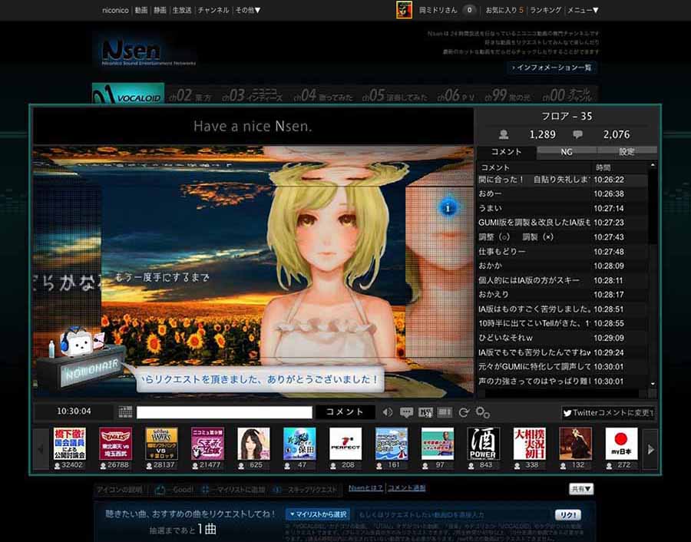The height and width of the screenshot is (542, 691).
Task: Open the メニュー dropdown in top bar
Action: pyautogui.click(x=583, y=10)
